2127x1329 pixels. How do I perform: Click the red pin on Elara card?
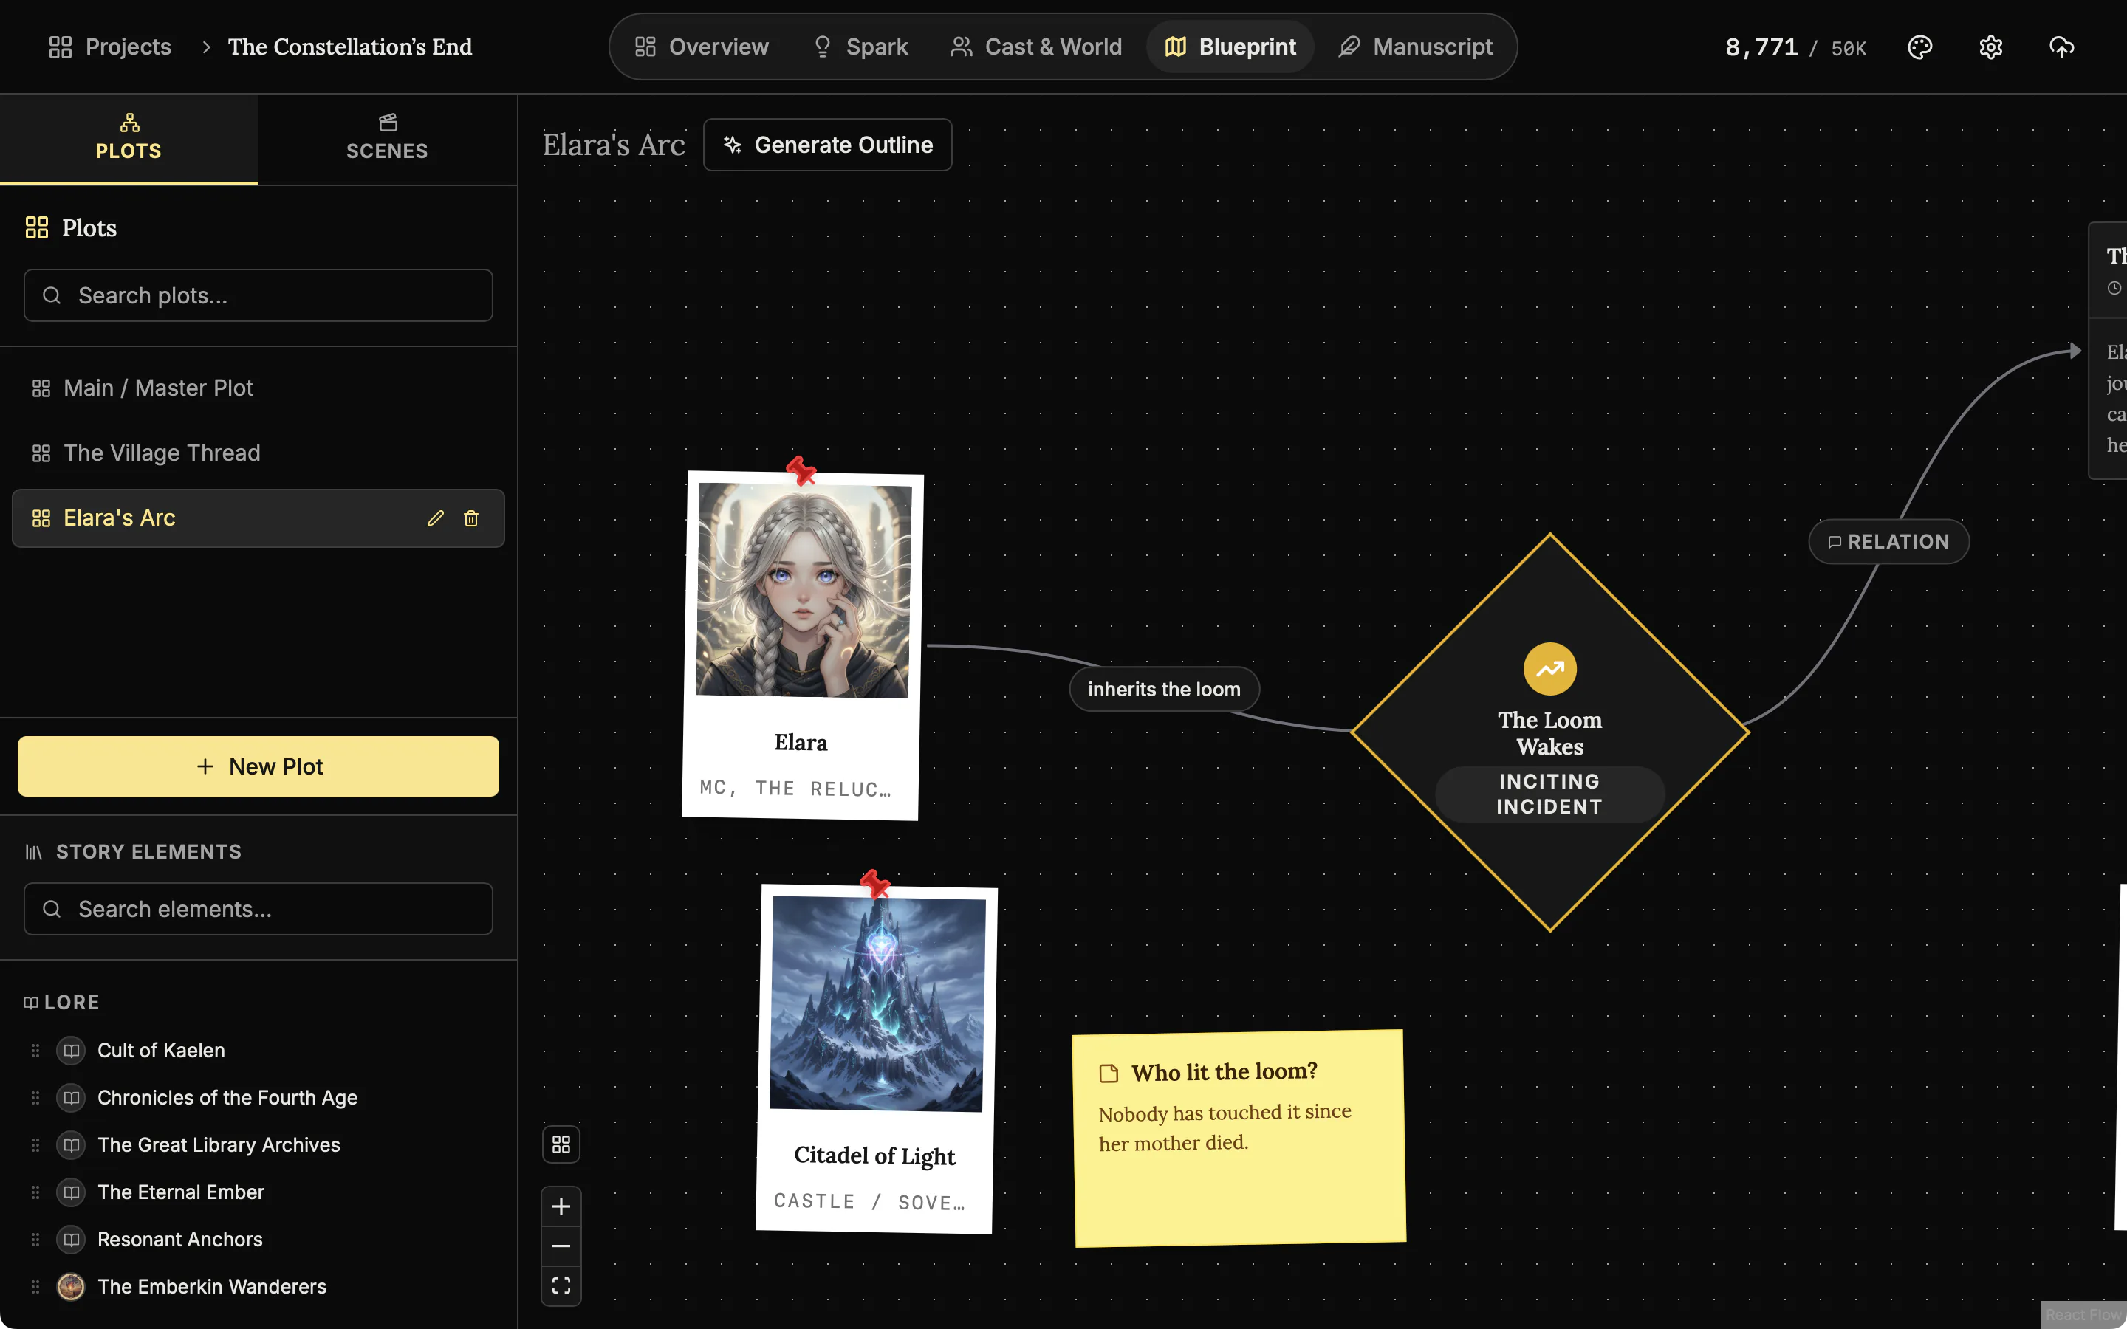[x=800, y=470]
